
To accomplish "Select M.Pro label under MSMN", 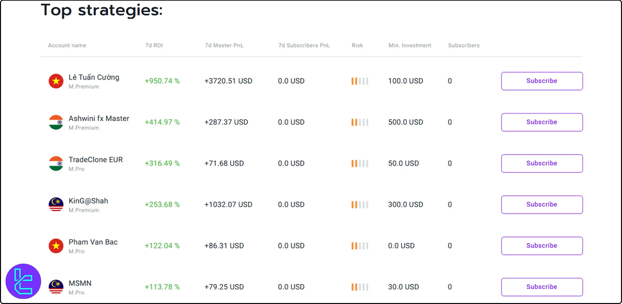I will (76, 293).
